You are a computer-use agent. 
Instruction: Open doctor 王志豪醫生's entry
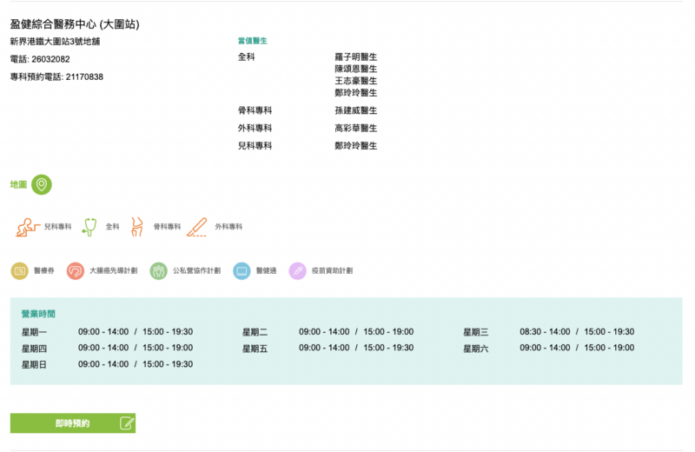355,81
